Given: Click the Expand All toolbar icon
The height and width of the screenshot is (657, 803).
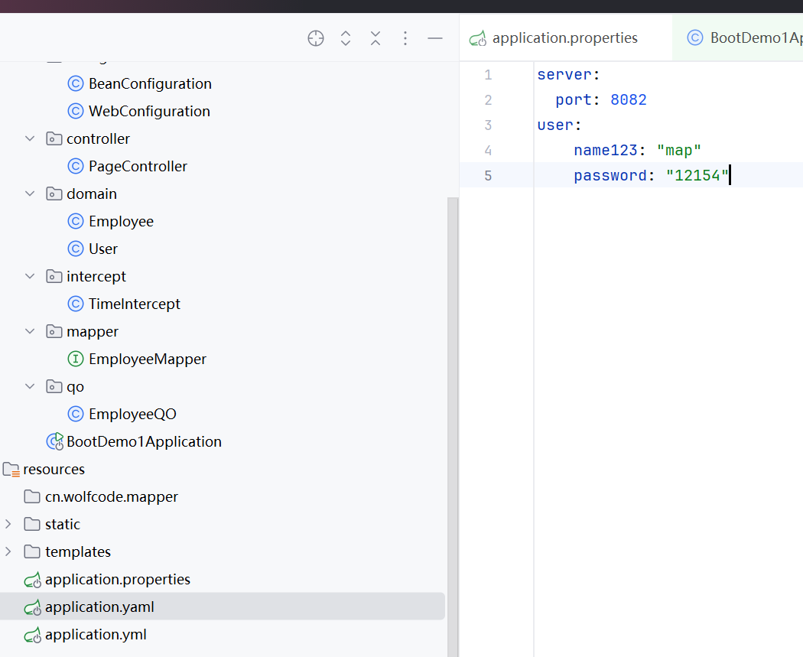Looking at the screenshot, I should [346, 38].
